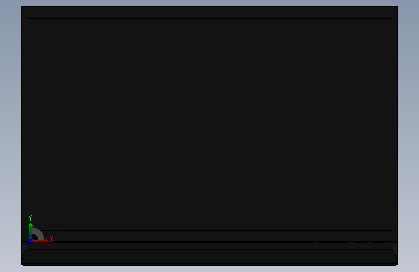Select the top bezel strip above screen
The width and height of the screenshot is (419, 272).
(210, 13)
